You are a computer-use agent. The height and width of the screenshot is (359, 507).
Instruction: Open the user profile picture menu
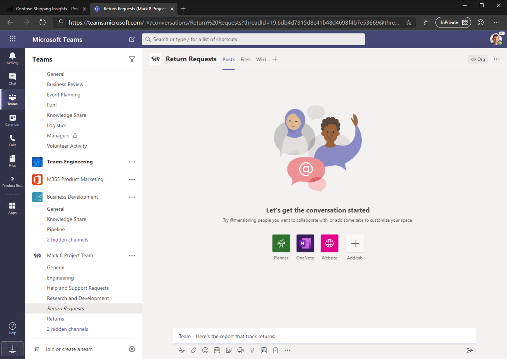click(496, 39)
